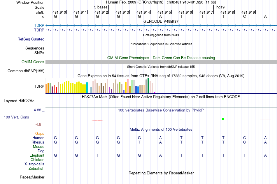Click the SNPs track label

pos(39,53)
